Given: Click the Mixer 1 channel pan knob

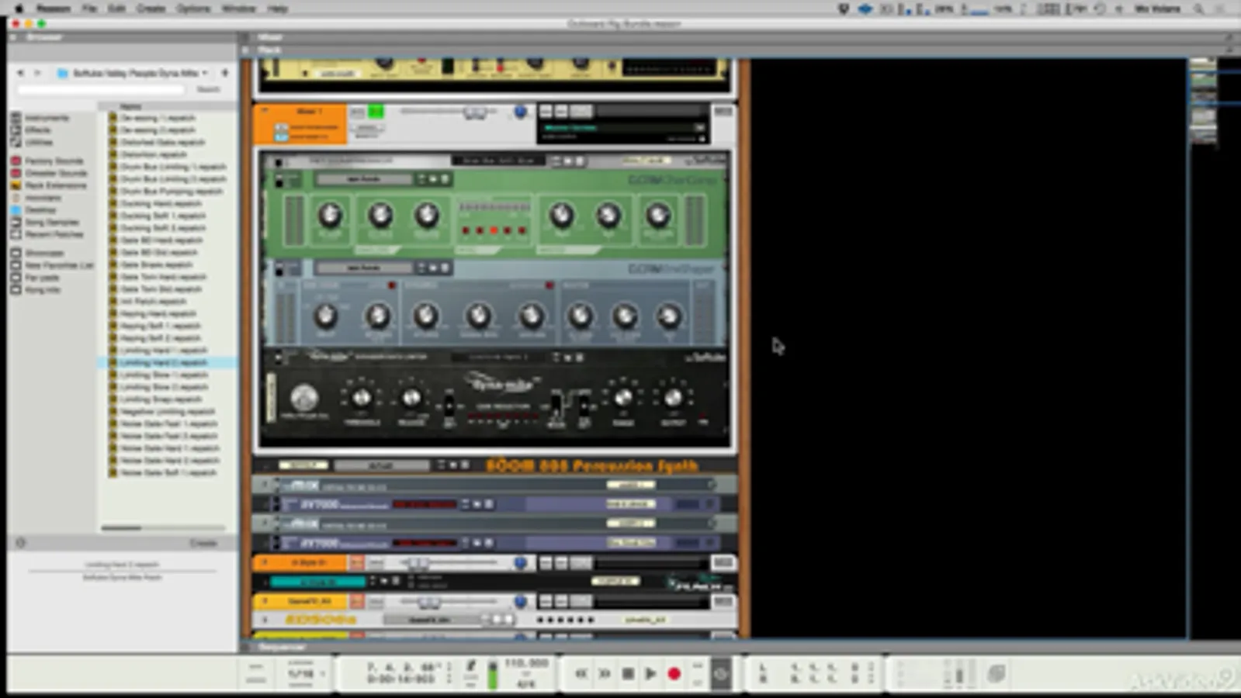Looking at the screenshot, I should tap(520, 112).
